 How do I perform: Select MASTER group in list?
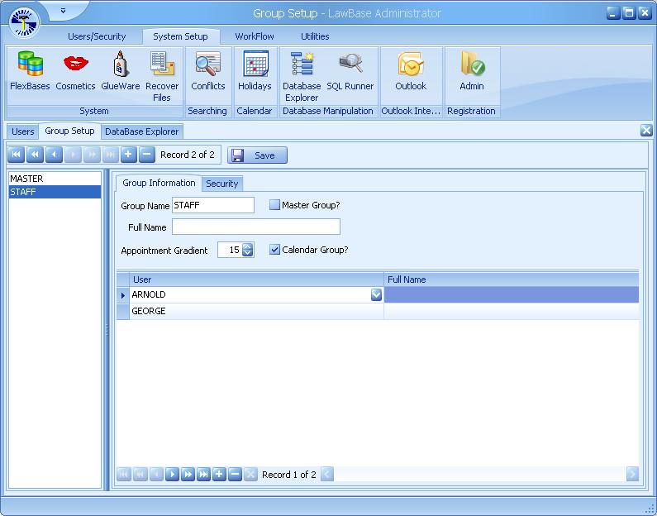55,179
